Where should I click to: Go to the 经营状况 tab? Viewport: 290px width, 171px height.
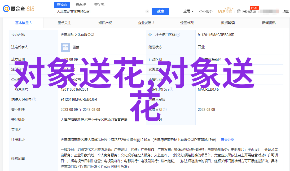(187, 23)
